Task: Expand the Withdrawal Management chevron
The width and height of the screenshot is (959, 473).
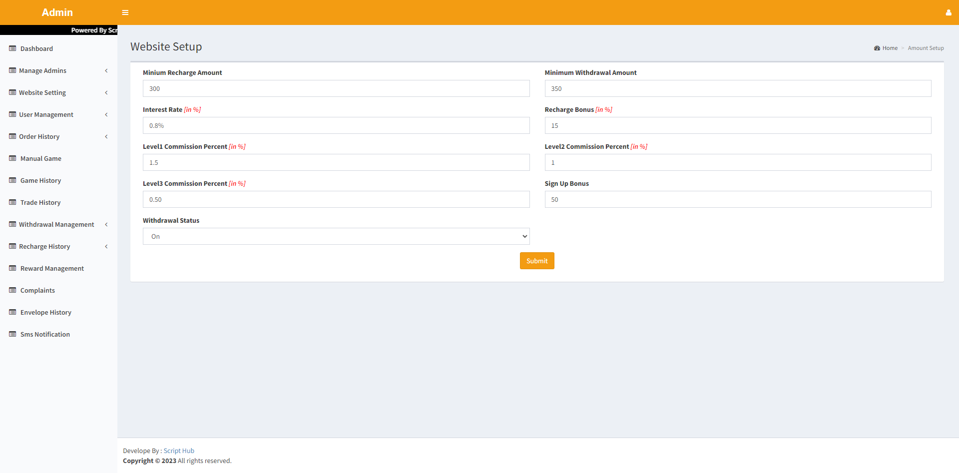Action: [x=106, y=225]
